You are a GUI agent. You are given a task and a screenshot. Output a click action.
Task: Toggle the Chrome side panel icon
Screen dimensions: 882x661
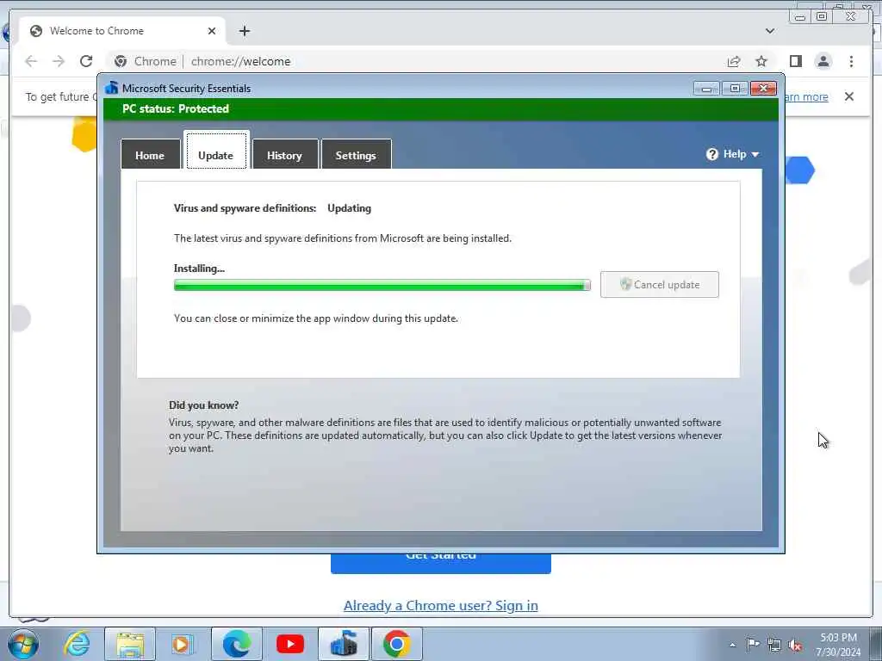[x=795, y=61]
